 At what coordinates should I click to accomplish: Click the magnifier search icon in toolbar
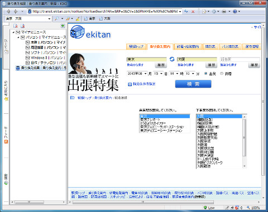click(56, 18)
